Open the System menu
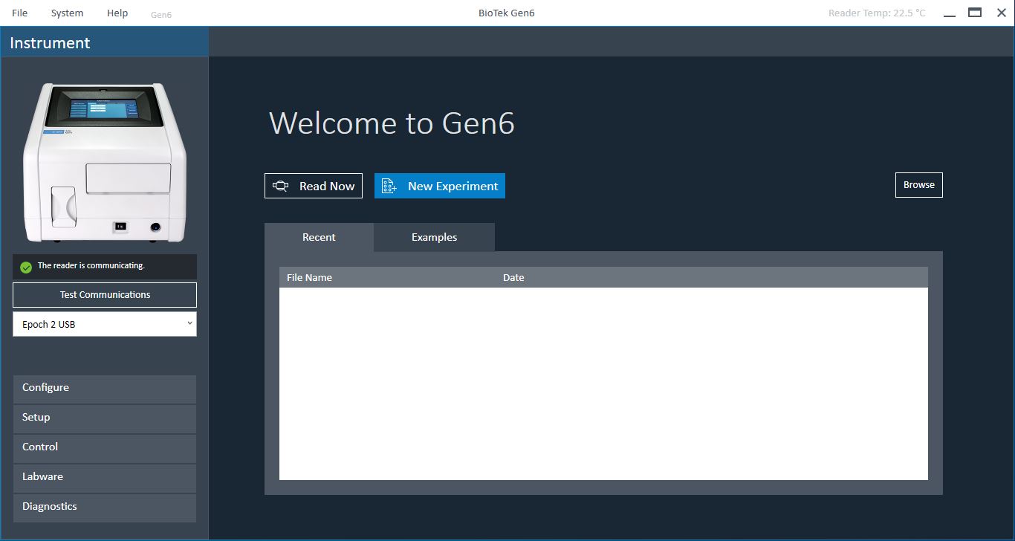 67,13
